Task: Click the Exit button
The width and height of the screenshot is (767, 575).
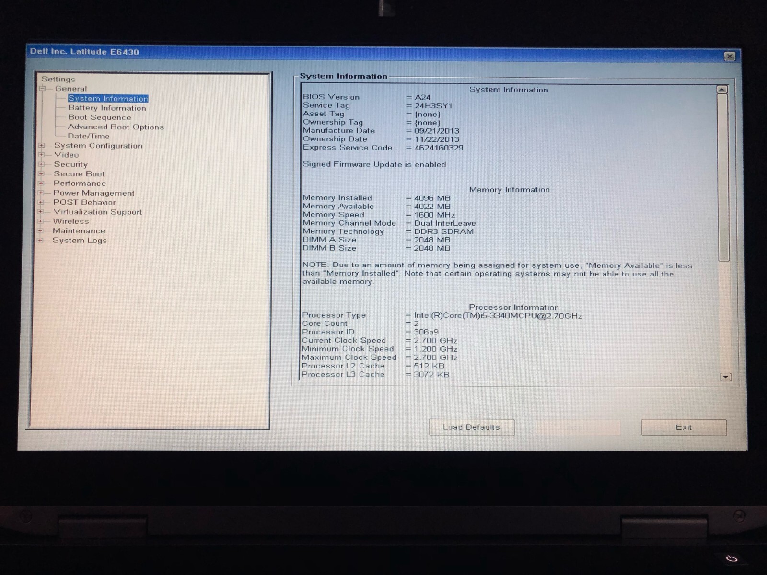Action: pyautogui.click(x=684, y=427)
